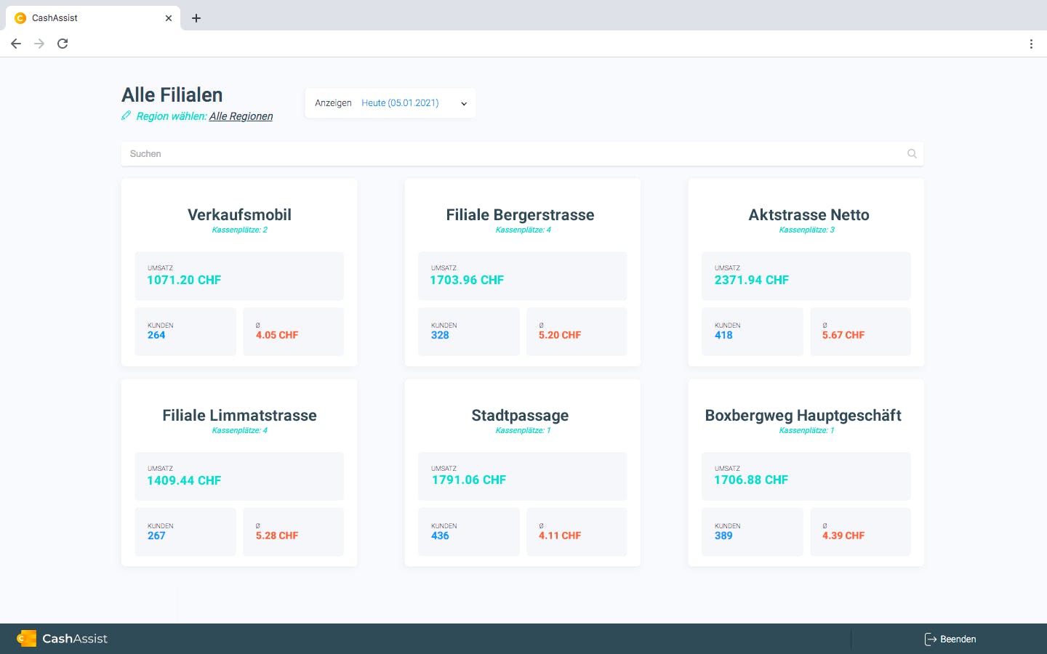
Task: Click the browser forward arrow
Action: [x=39, y=44]
